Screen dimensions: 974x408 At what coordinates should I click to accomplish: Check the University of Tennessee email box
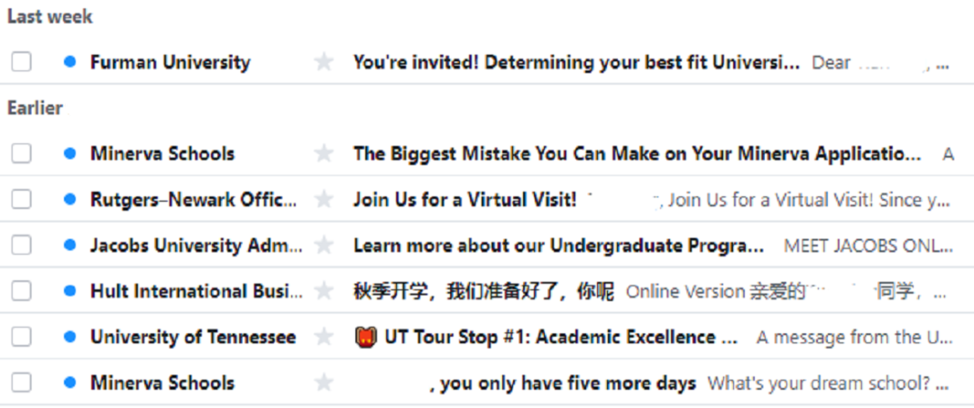point(21,338)
